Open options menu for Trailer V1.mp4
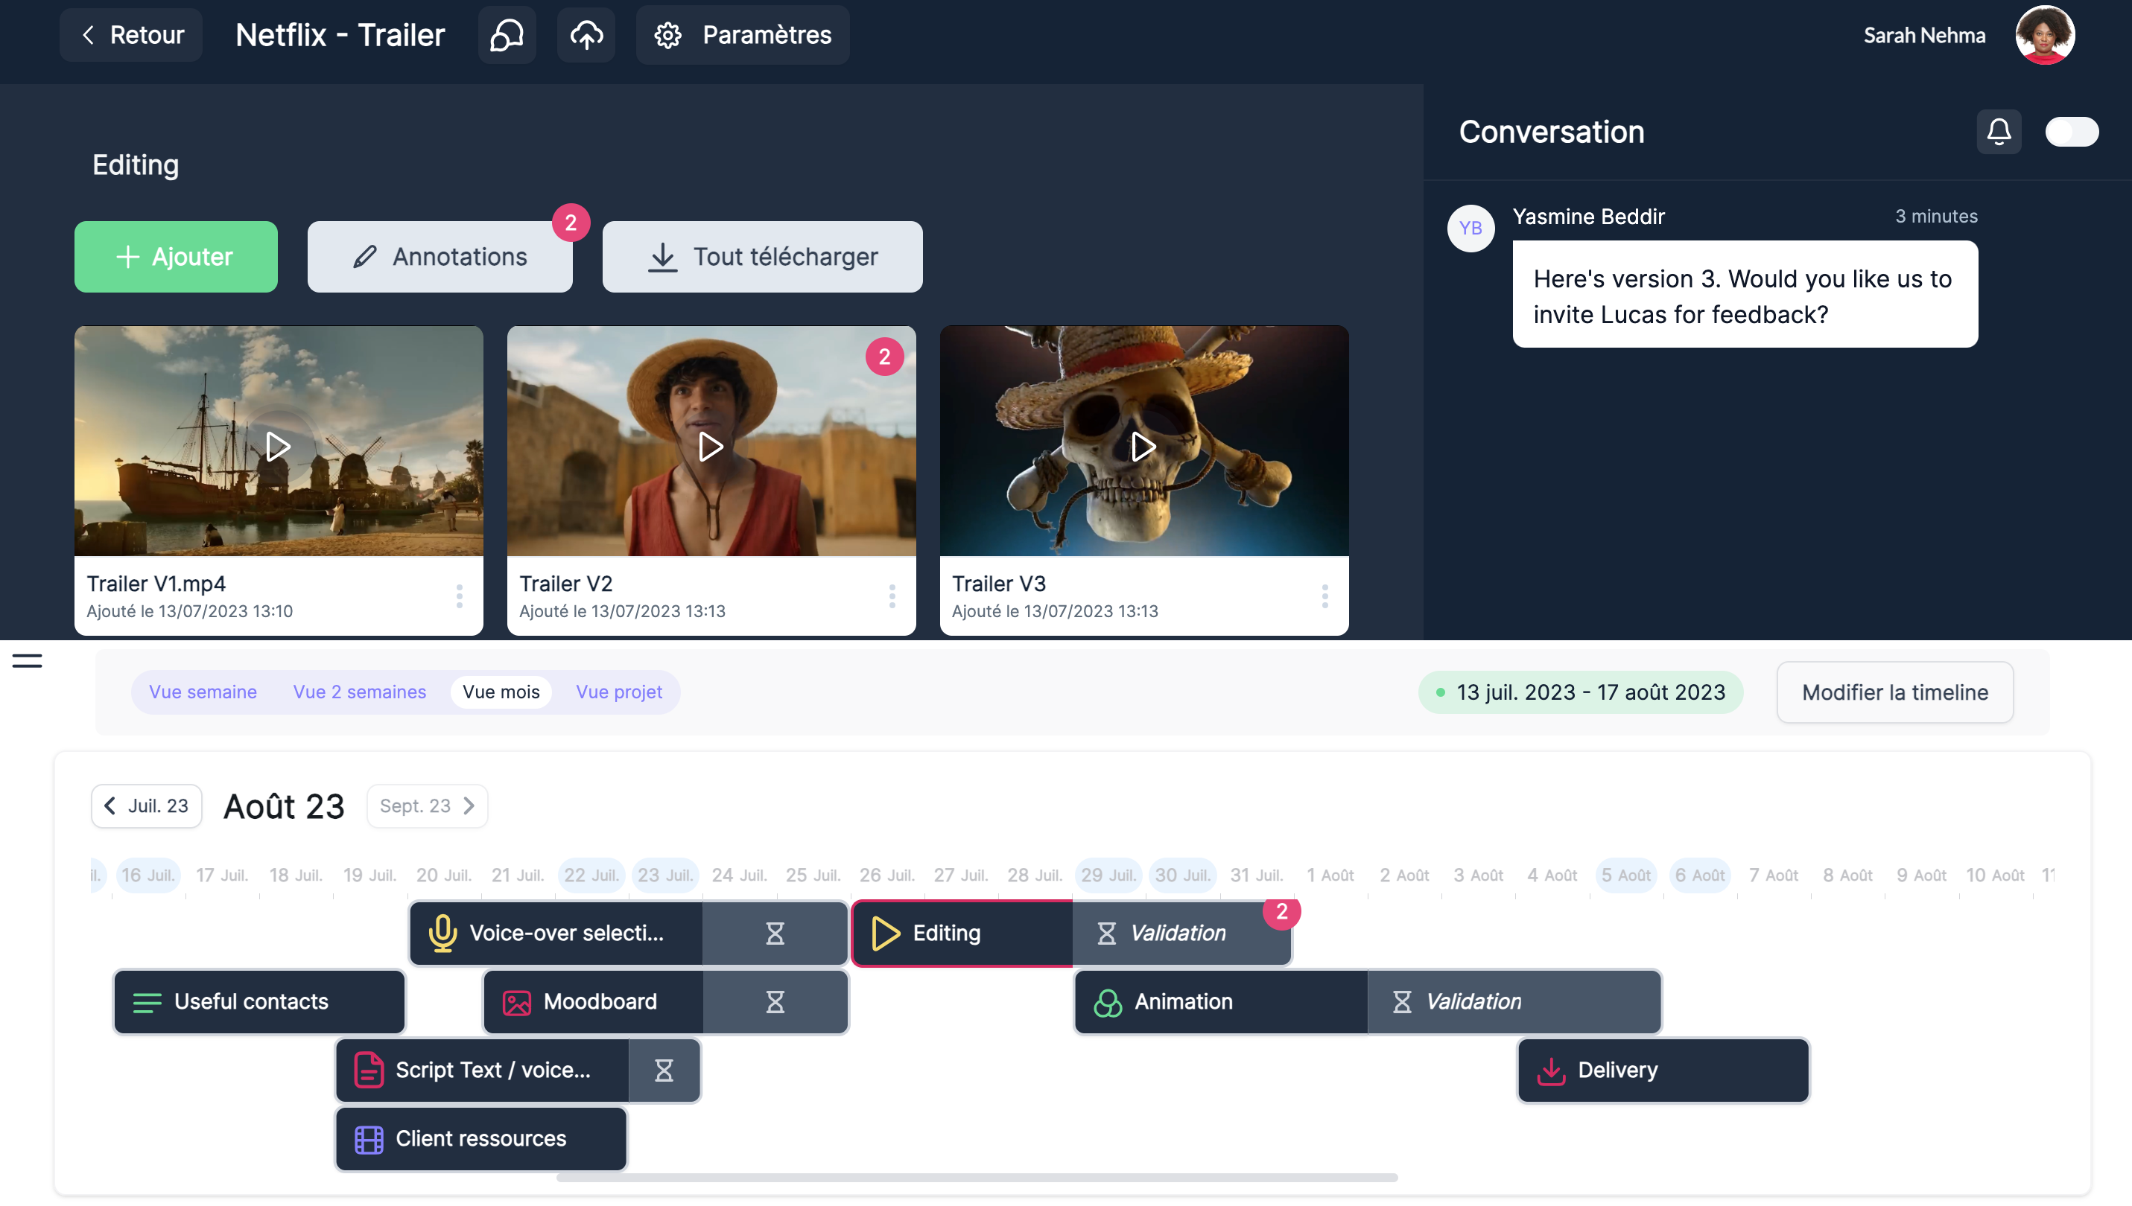 (459, 596)
